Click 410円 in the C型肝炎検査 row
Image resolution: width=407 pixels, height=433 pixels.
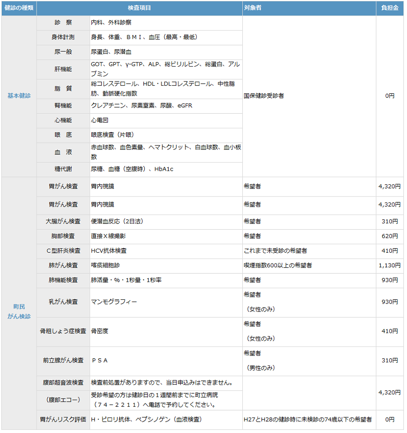point(390,251)
